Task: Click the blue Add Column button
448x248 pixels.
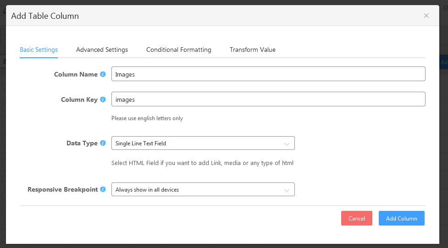Action: tap(401, 218)
